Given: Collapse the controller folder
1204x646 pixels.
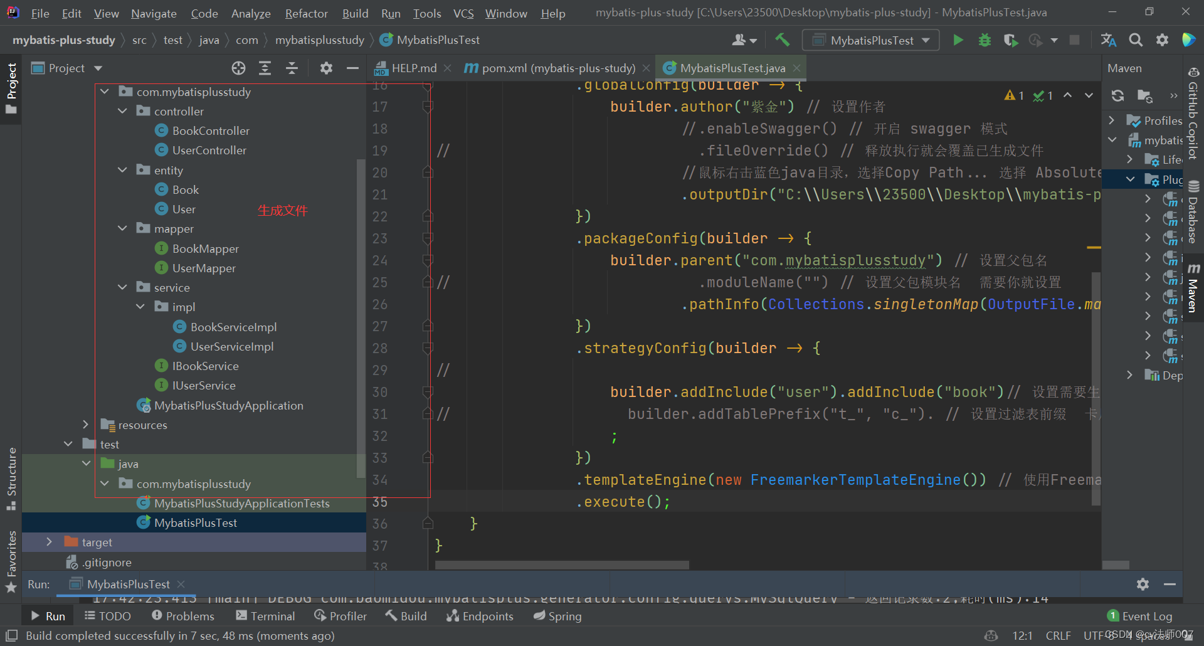Looking at the screenshot, I should 122,111.
